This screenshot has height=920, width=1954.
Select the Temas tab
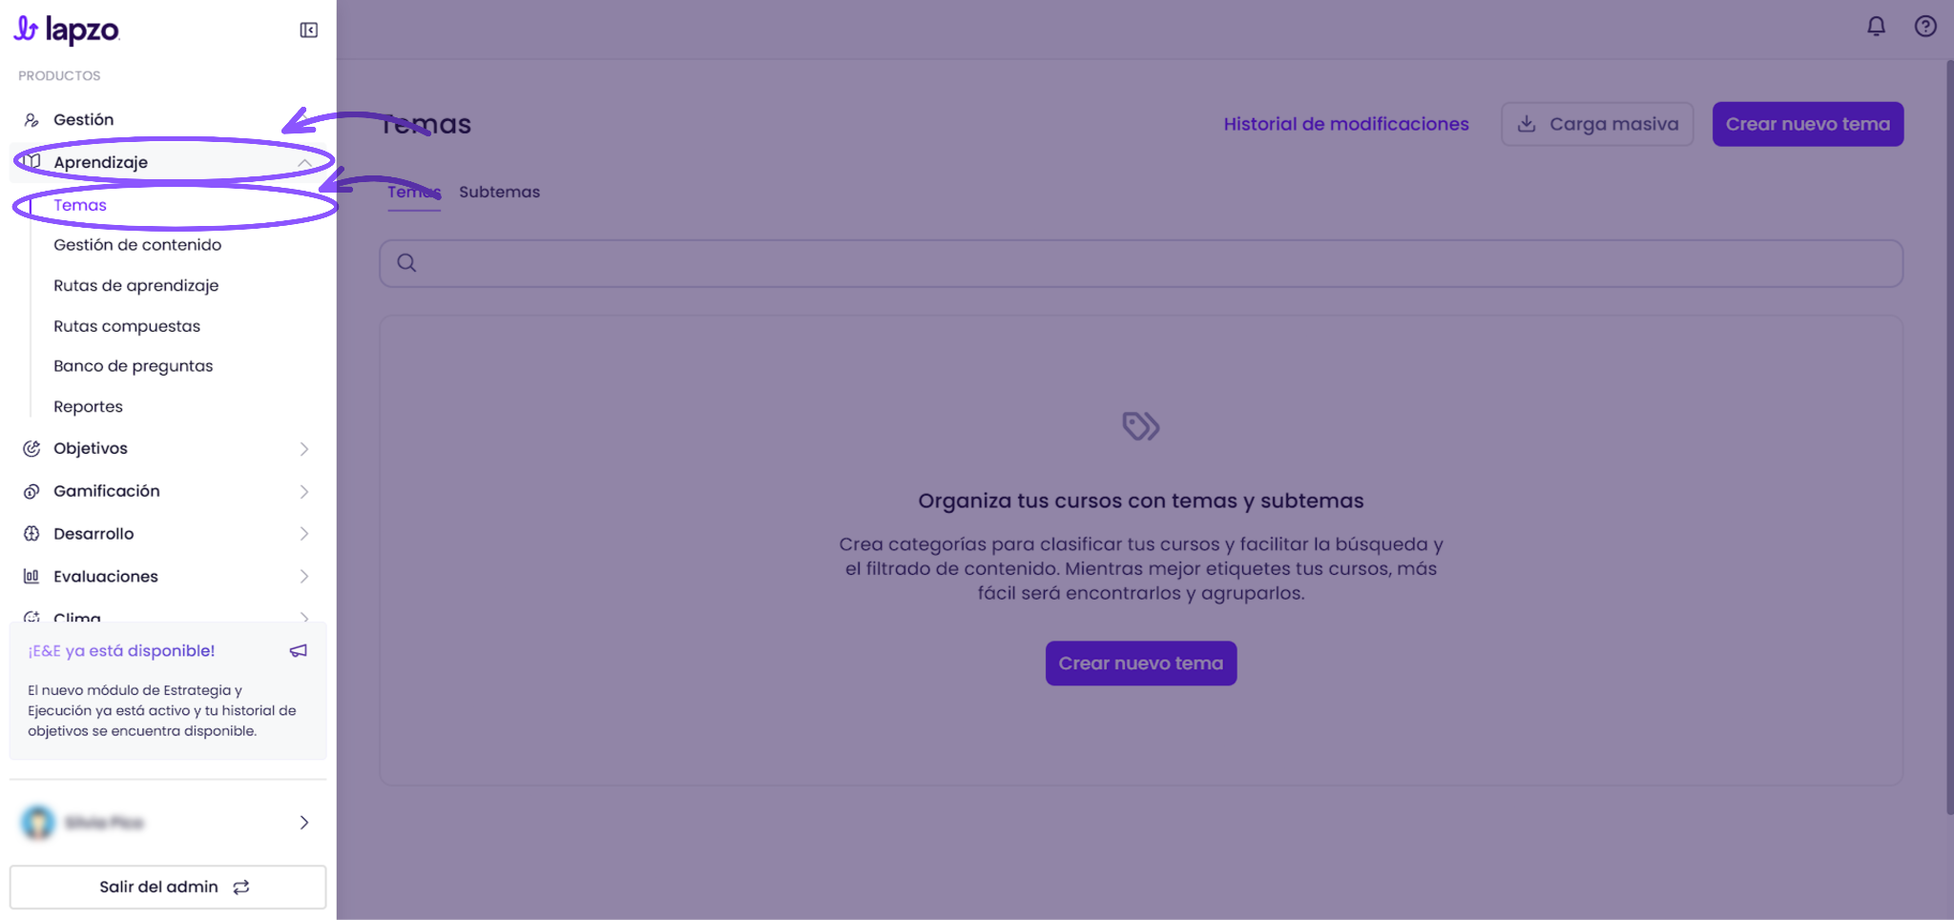click(414, 193)
